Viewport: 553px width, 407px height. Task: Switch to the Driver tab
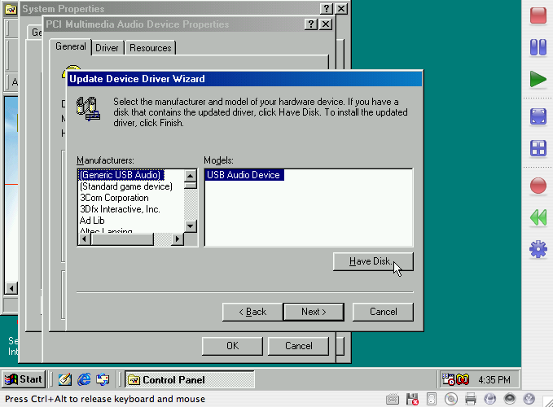tap(107, 48)
